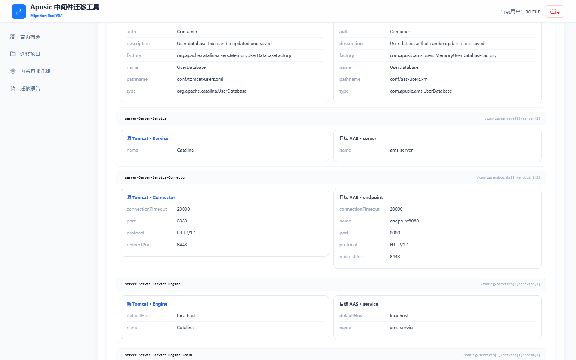Select the org.apache.catalina.UserDatabase type value
The image size is (576, 360).
(x=212, y=91)
